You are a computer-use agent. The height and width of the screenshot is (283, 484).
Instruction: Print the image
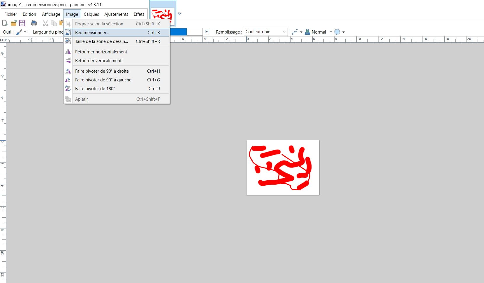(x=34, y=23)
